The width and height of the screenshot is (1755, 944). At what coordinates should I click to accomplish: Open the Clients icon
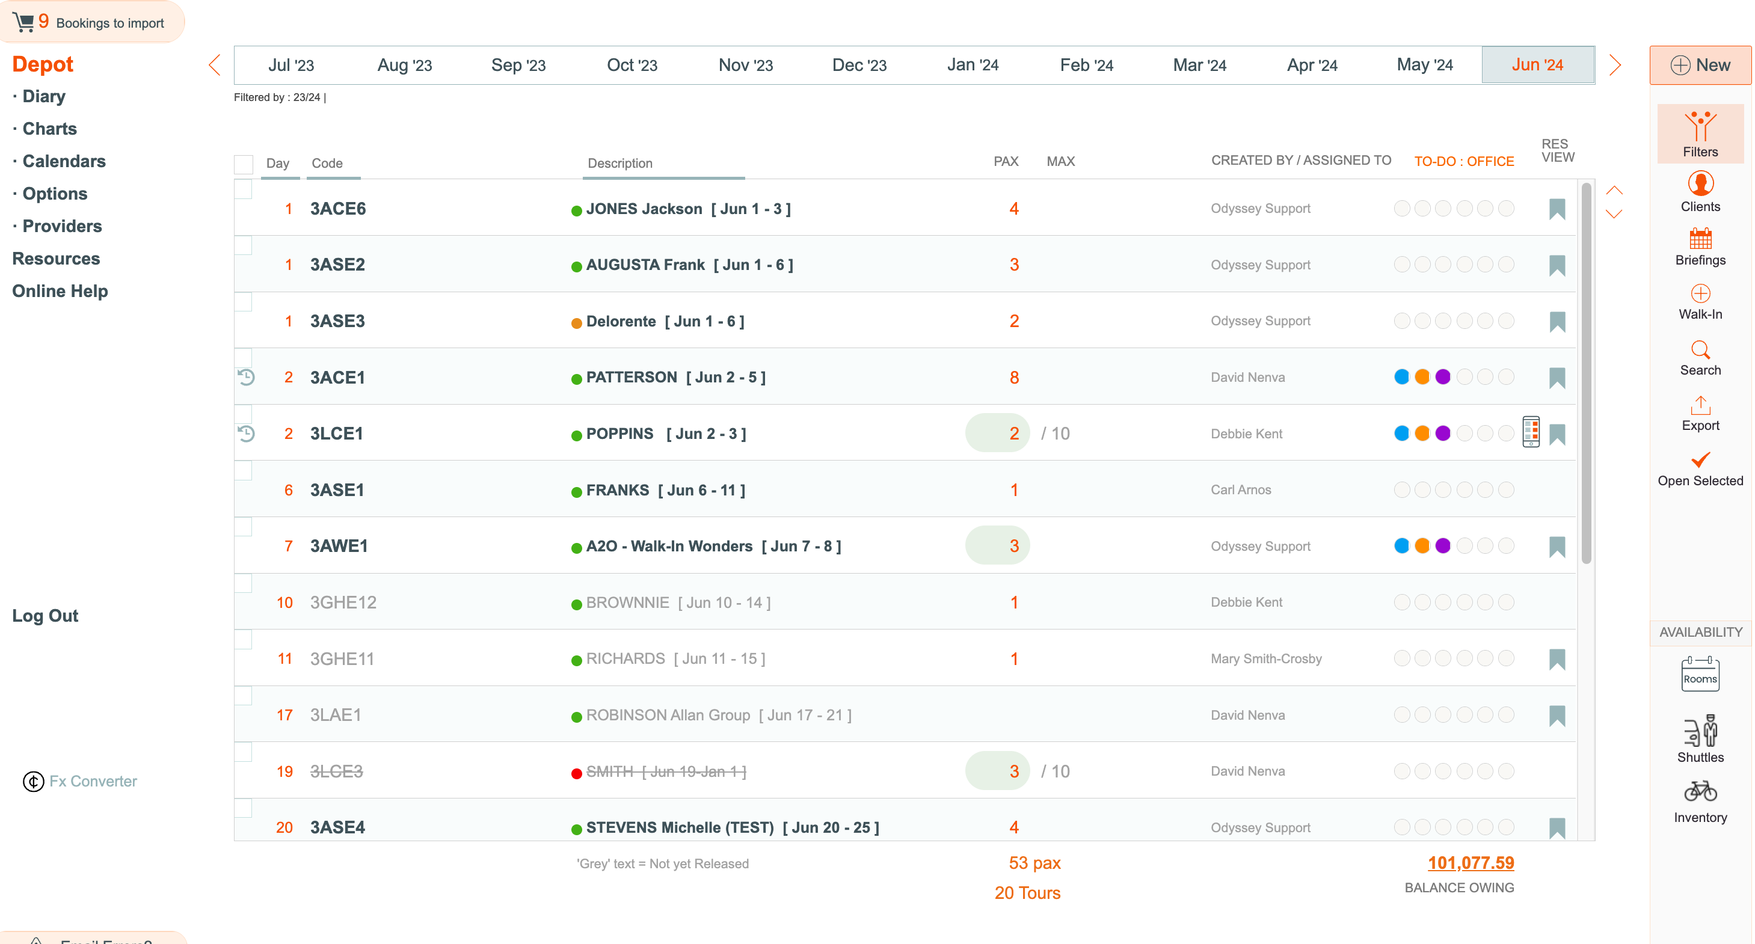click(x=1699, y=184)
